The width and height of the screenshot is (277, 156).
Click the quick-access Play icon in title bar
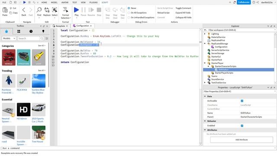click(x=24, y=2)
